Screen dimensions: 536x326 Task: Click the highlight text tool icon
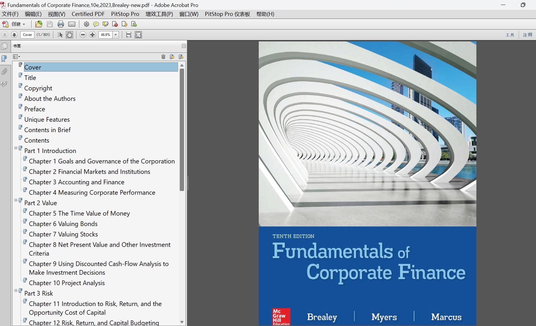click(x=105, y=24)
